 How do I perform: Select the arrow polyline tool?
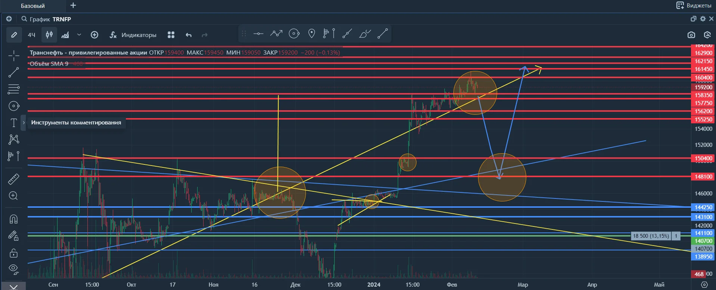click(x=276, y=34)
